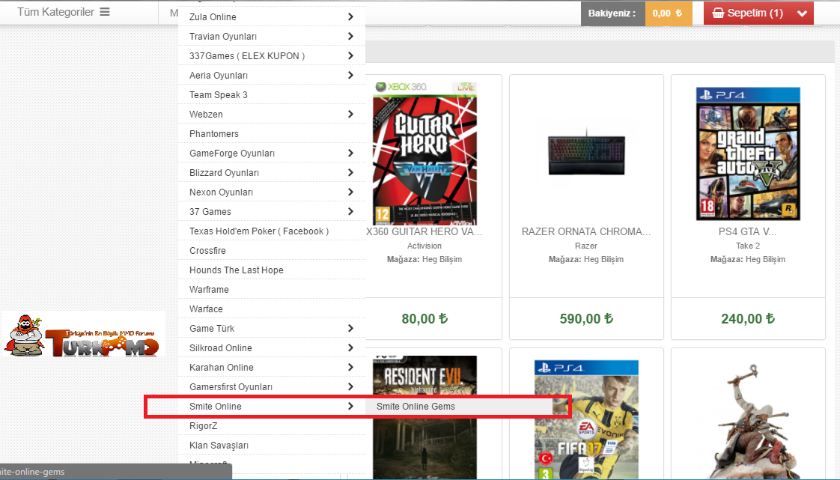Open the Game Türk category
Viewport: 840px width, 480px height.
pyautogui.click(x=212, y=329)
